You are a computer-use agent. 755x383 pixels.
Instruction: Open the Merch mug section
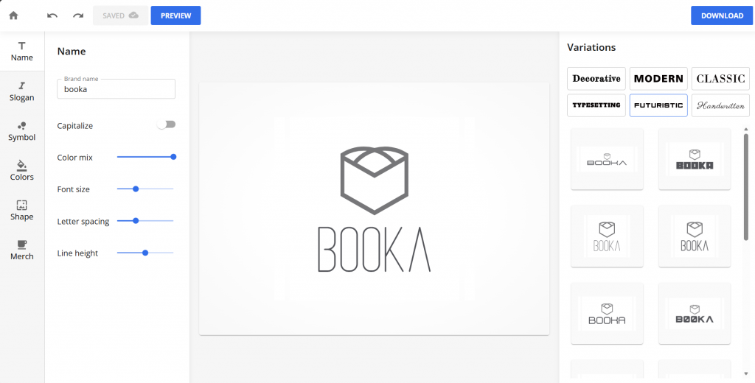(21, 250)
